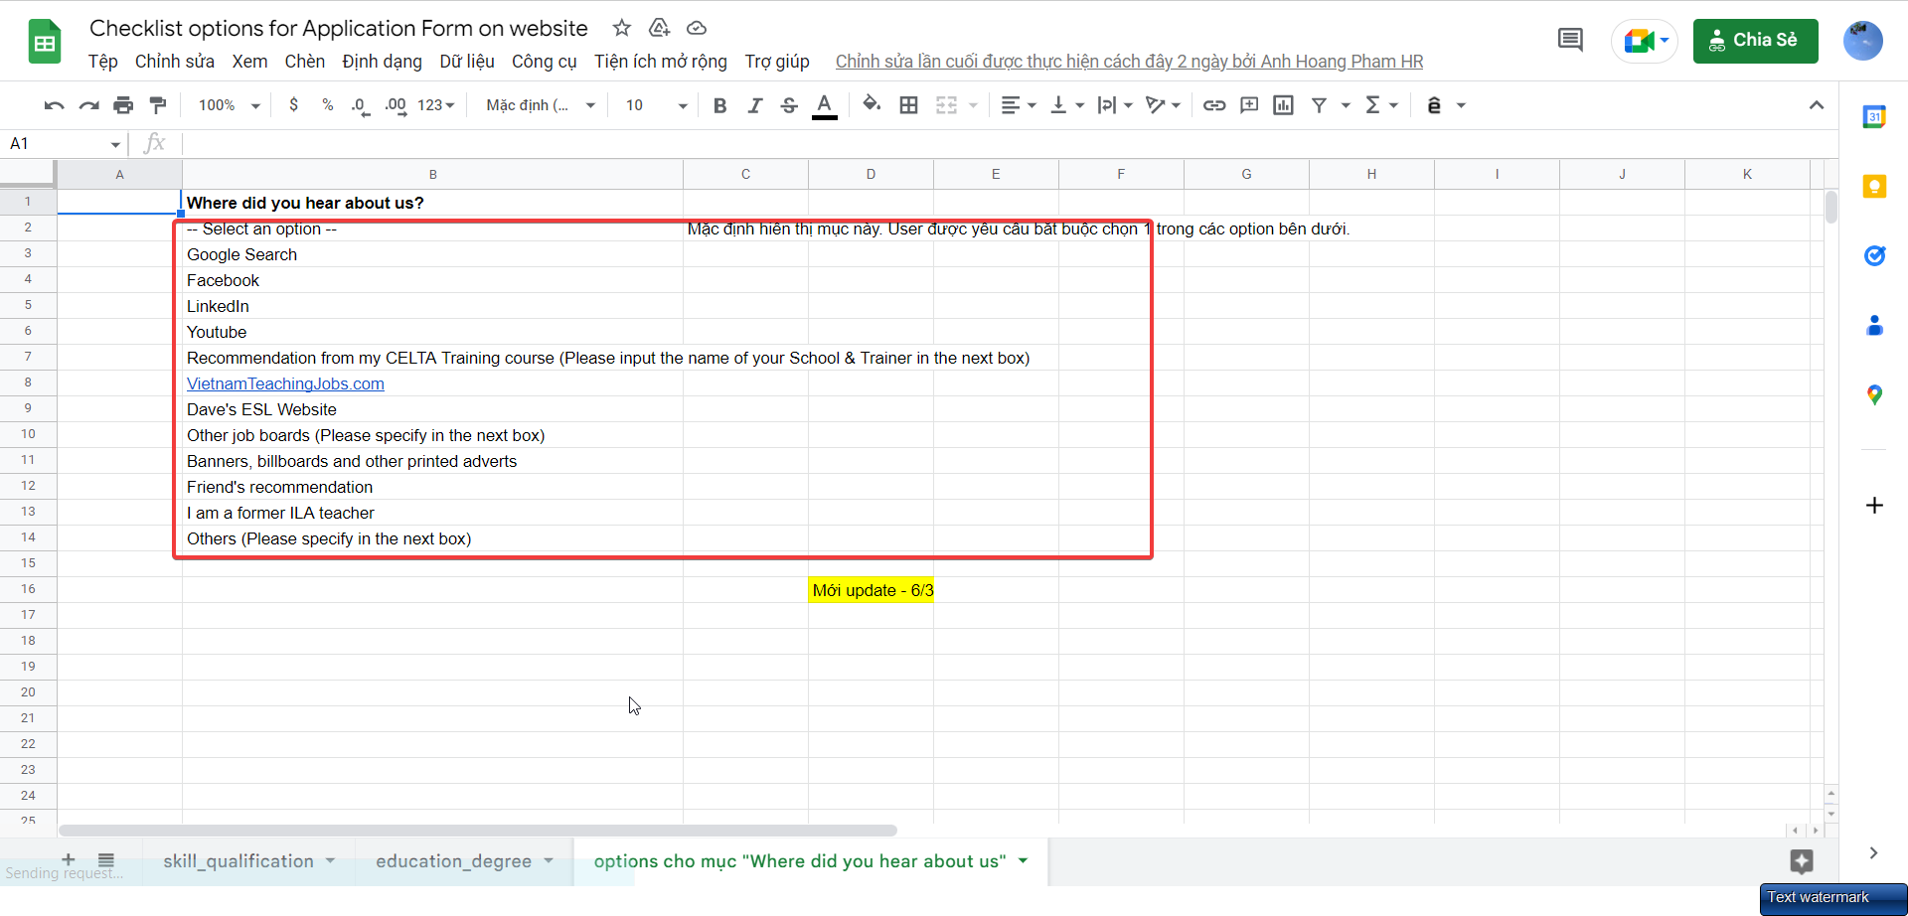Open Explore button at bottom right
1908x916 pixels.
point(1802,861)
